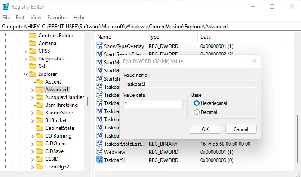Close the Edit DWORD dialog
This screenshot has width=301, height=177.
pos(255,61)
